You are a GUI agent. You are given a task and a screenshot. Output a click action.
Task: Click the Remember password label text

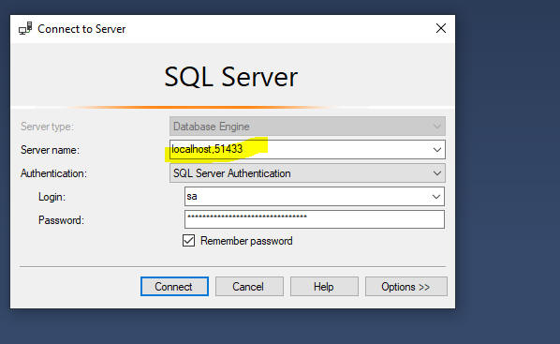[246, 241]
